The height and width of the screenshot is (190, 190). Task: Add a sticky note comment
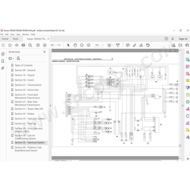[x=128, y=45]
